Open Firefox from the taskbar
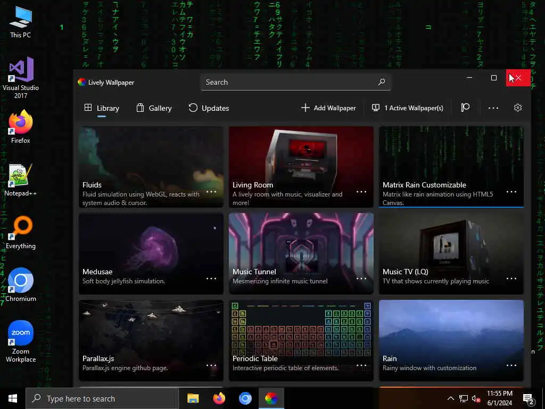The width and height of the screenshot is (545, 409). click(219, 398)
